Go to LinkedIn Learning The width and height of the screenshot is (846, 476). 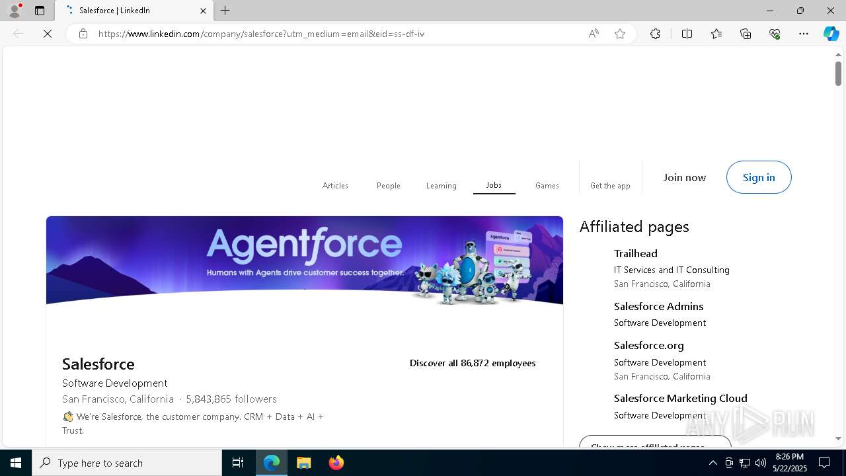click(x=441, y=186)
